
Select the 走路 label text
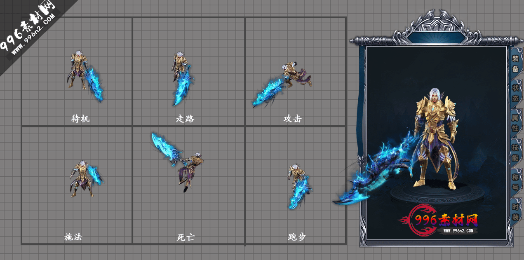[x=185, y=119]
